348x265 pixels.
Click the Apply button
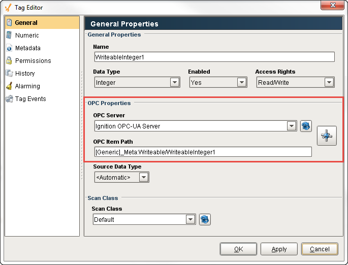pyautogui.click(x=279, y=249)
